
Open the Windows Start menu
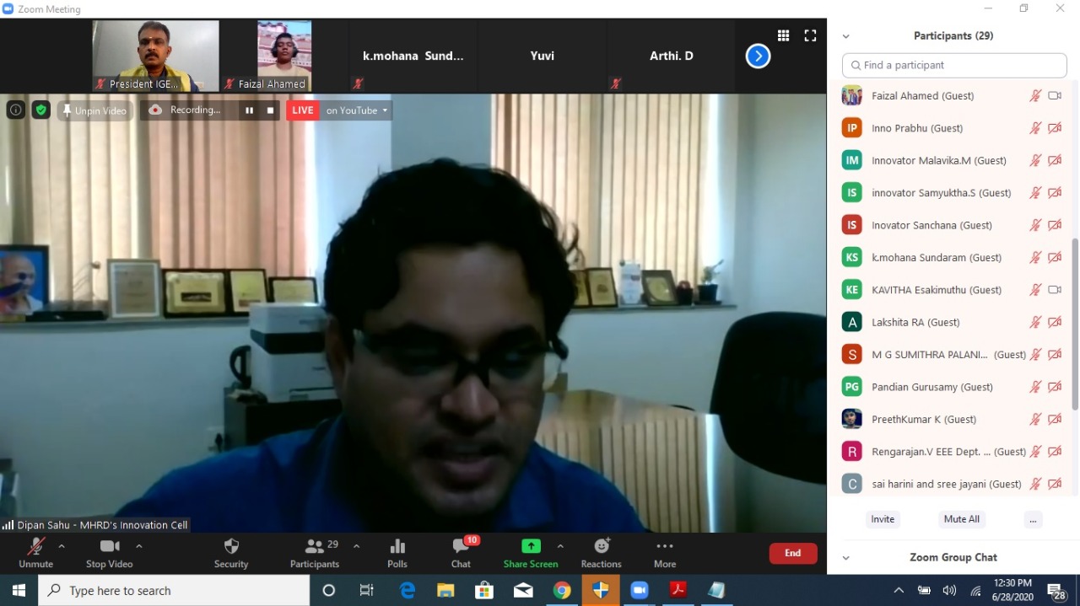coord(19,591)
